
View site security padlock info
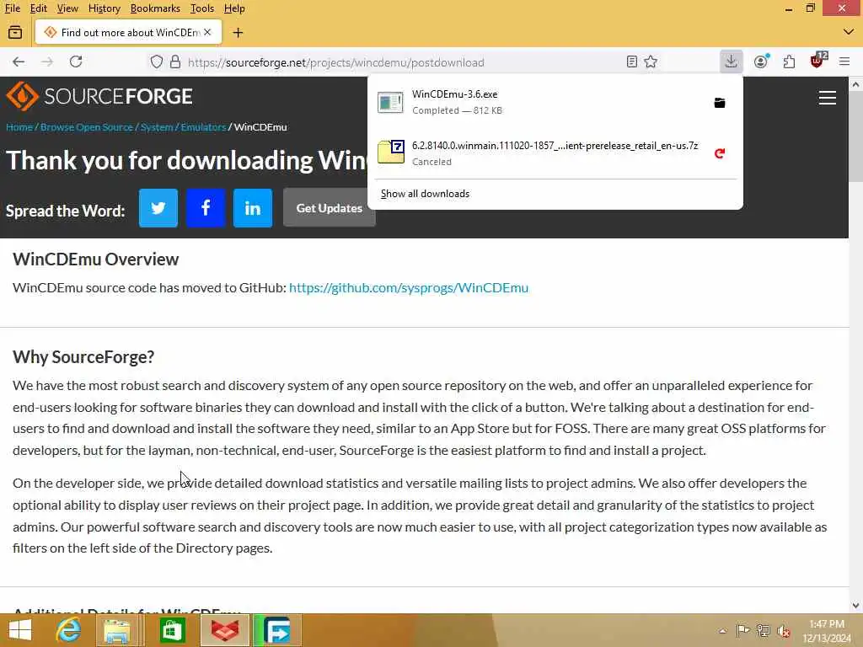(x=175, y=61)
